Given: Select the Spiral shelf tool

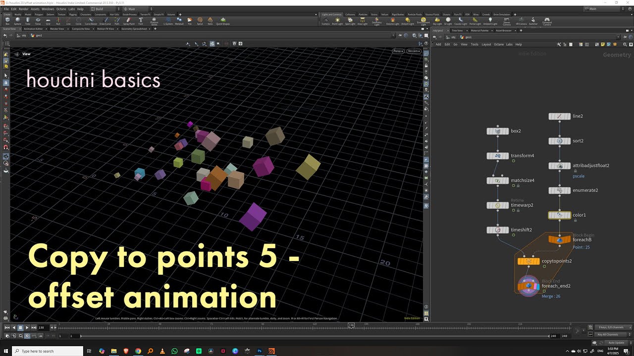Looking at the screenshot, I should [x=200, y=21].
